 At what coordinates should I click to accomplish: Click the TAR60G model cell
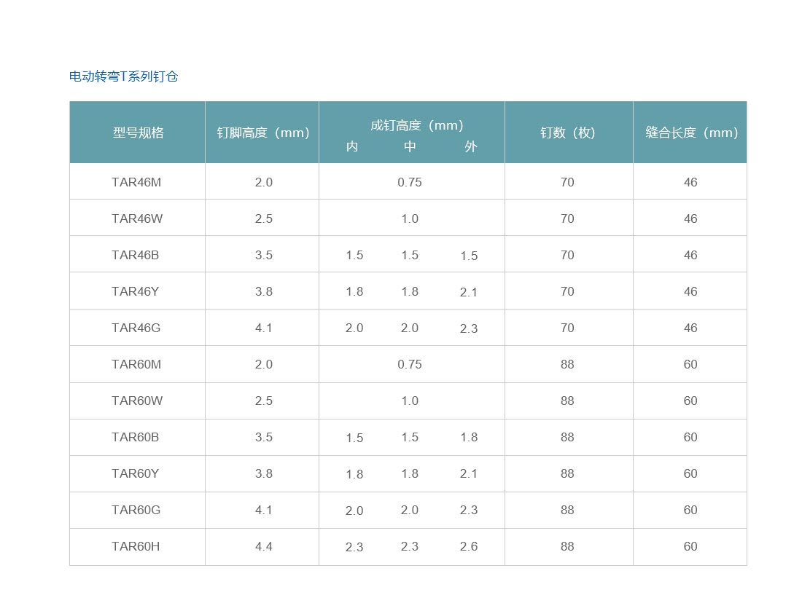[x=136, y=511]
